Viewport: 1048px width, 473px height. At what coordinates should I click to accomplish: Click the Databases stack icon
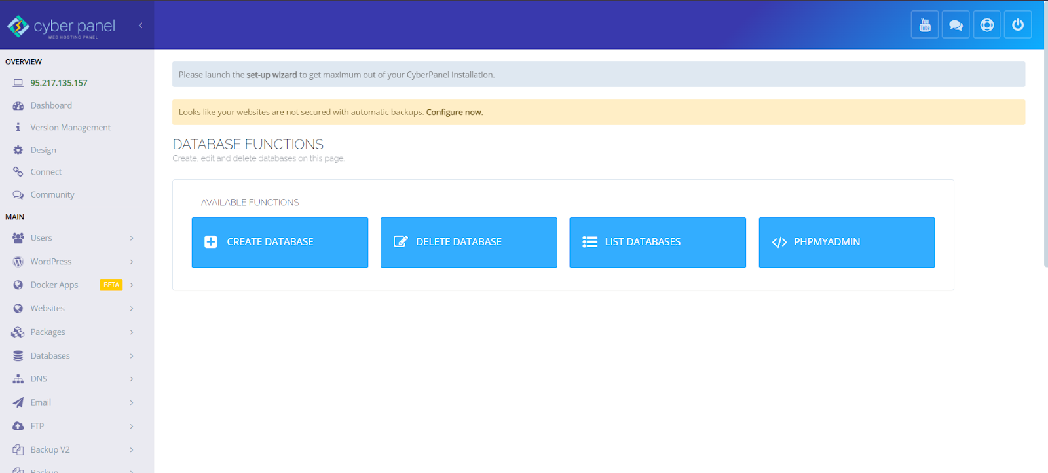point(18,356)
